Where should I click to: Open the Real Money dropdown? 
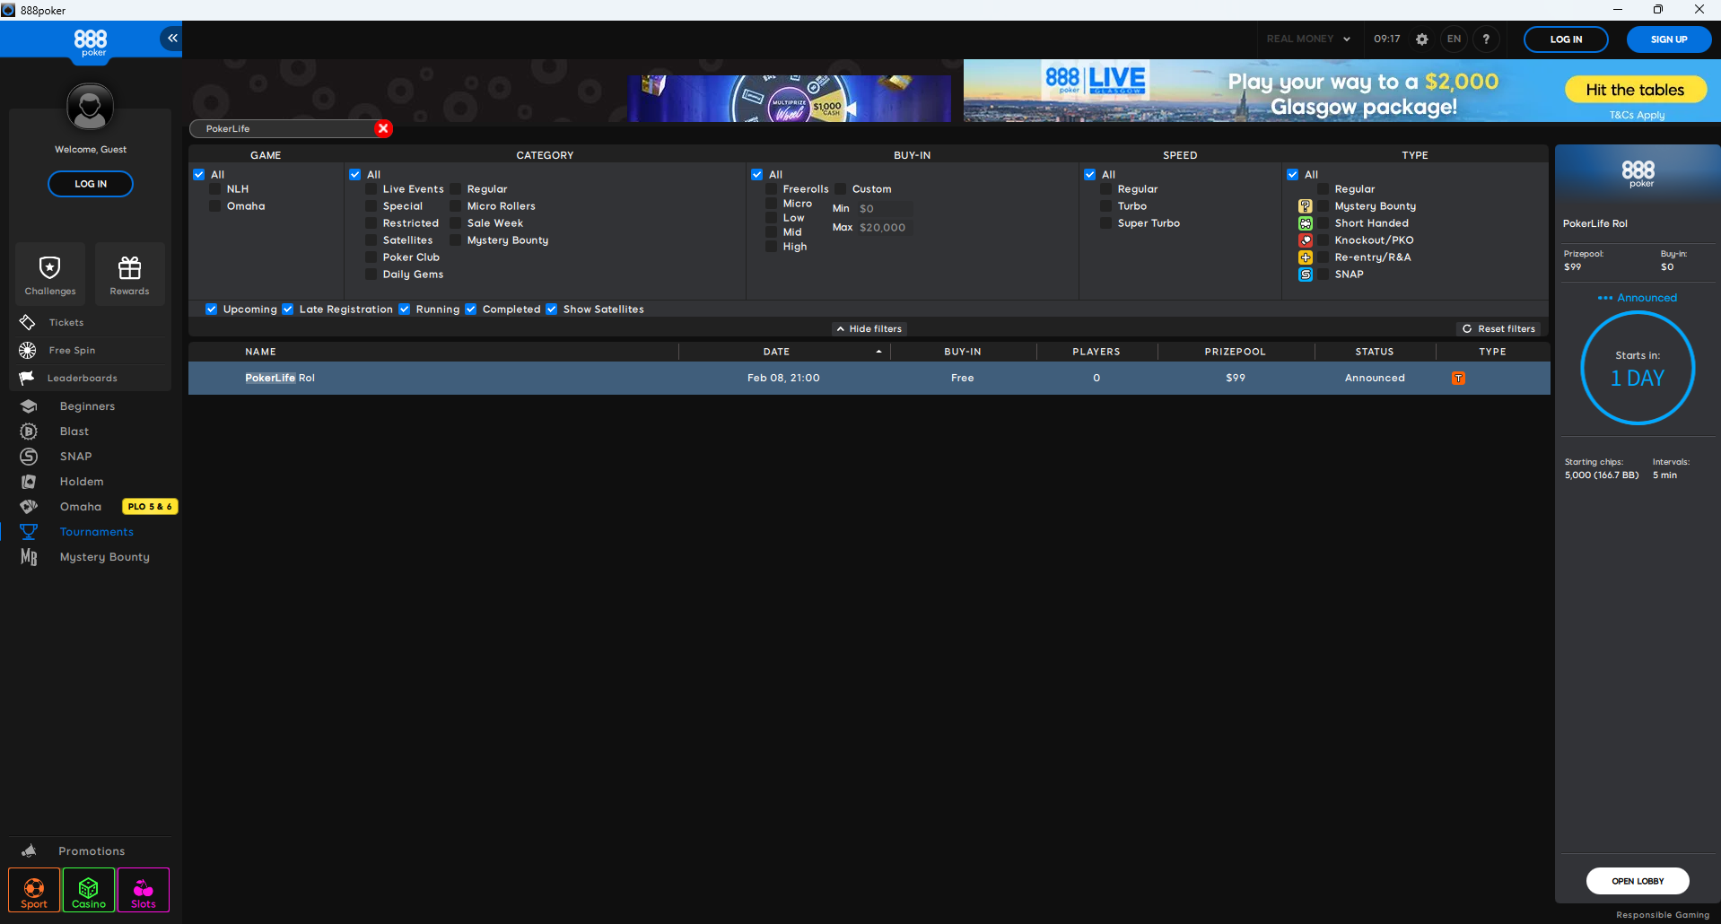tap(1307, 39)
